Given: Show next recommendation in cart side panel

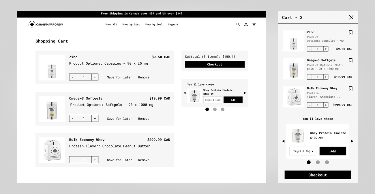Looking at the screenshot, I should pyautogui.click(x=352, y=141).
